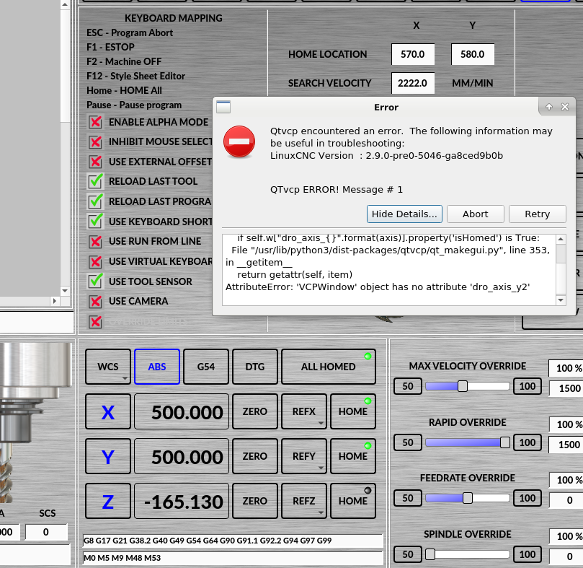This screenshot has width=583, height=568.
Task: Uncheck RELOAD LAST PROGRAM option
Action: pyautogui.click(x=96, y=201)
